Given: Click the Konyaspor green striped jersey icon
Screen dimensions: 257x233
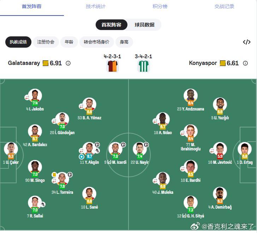Looking at the screenshot, I should coord(143,66).
